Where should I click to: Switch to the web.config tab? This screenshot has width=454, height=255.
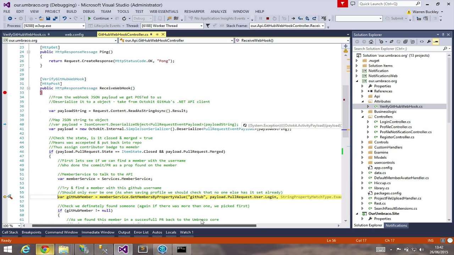(74, 34)
